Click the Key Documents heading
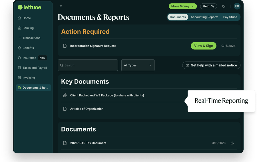Image resolution: width=257 pixels, height=162 pixels. pyautogui.click(x=85, y=82)
